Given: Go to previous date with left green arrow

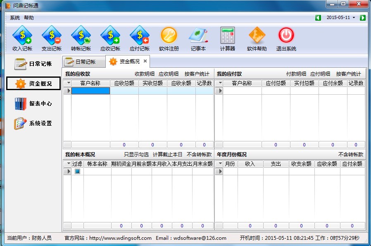Looking at the screenshot, I should (x=318, y=18).
